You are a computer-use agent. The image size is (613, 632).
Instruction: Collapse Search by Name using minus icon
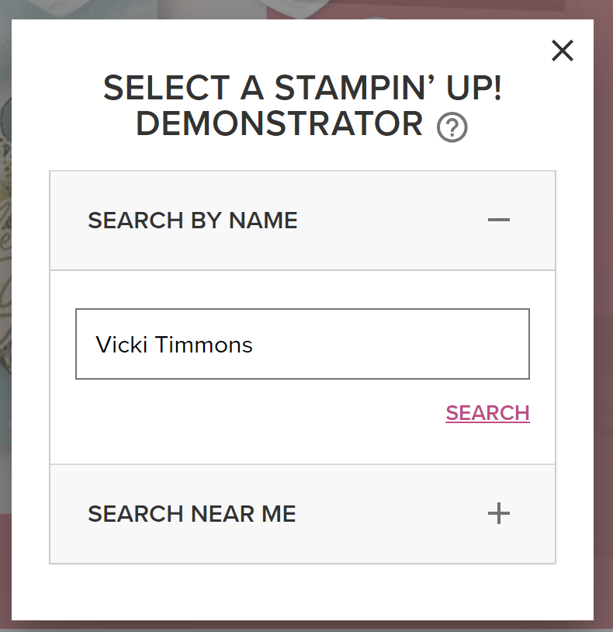click(x=498, y=221)
